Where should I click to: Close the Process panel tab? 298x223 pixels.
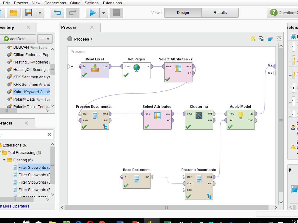pyautogui.click(x=92, y=27)
